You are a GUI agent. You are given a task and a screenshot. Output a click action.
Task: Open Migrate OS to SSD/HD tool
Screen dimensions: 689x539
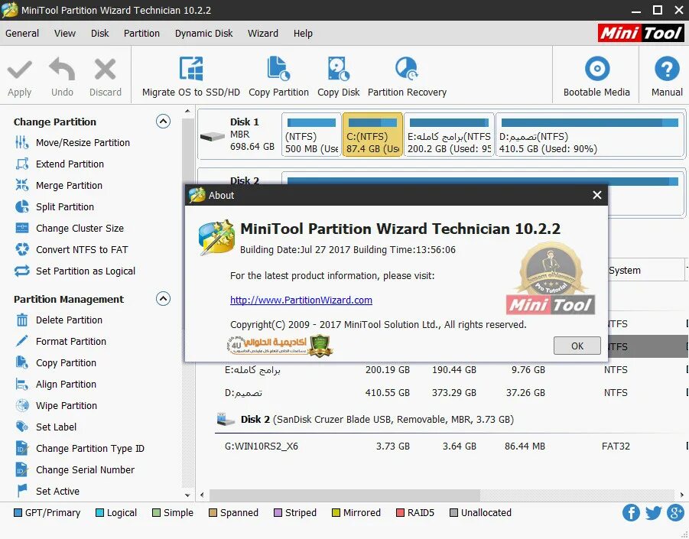pyautogui.click(x=191, y=76)
